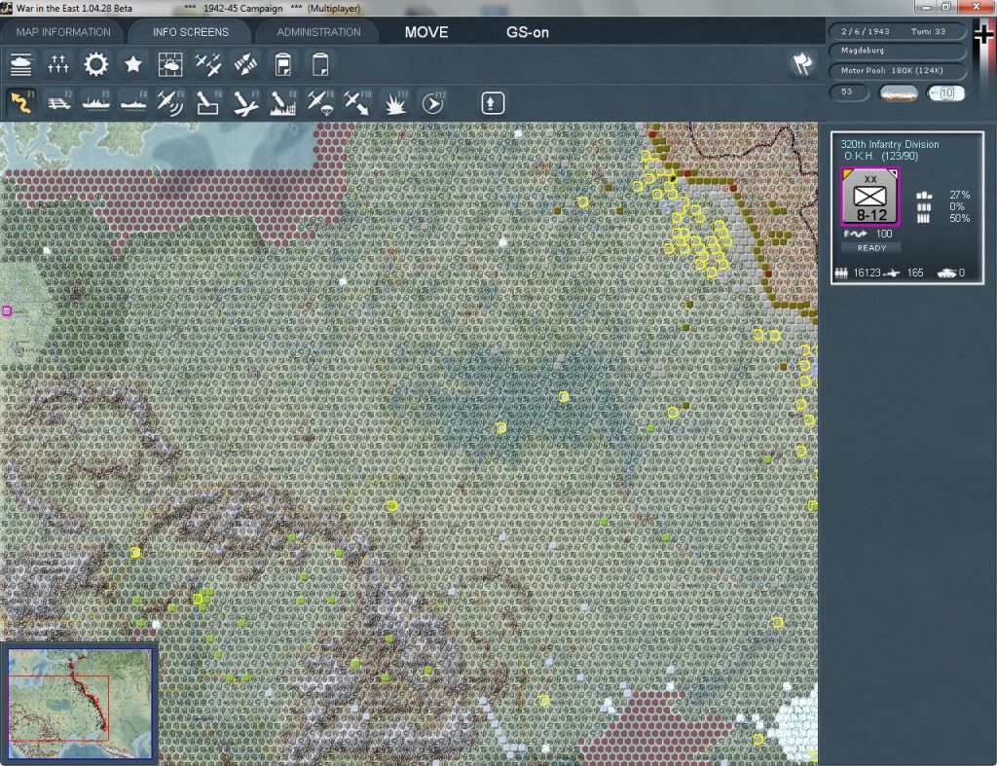Viewport: 997px width, 766px height.
Task: Click the soldiers icon beside 16123
Action: point(841,273)
